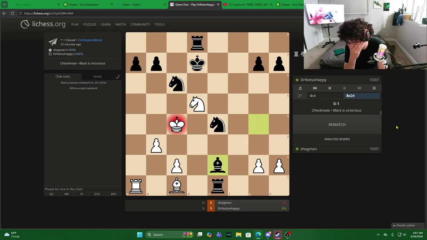Reload the page with refresh icon
This screenshot has height=240, width=427.
pyautogui.click(x=12, y=13)
